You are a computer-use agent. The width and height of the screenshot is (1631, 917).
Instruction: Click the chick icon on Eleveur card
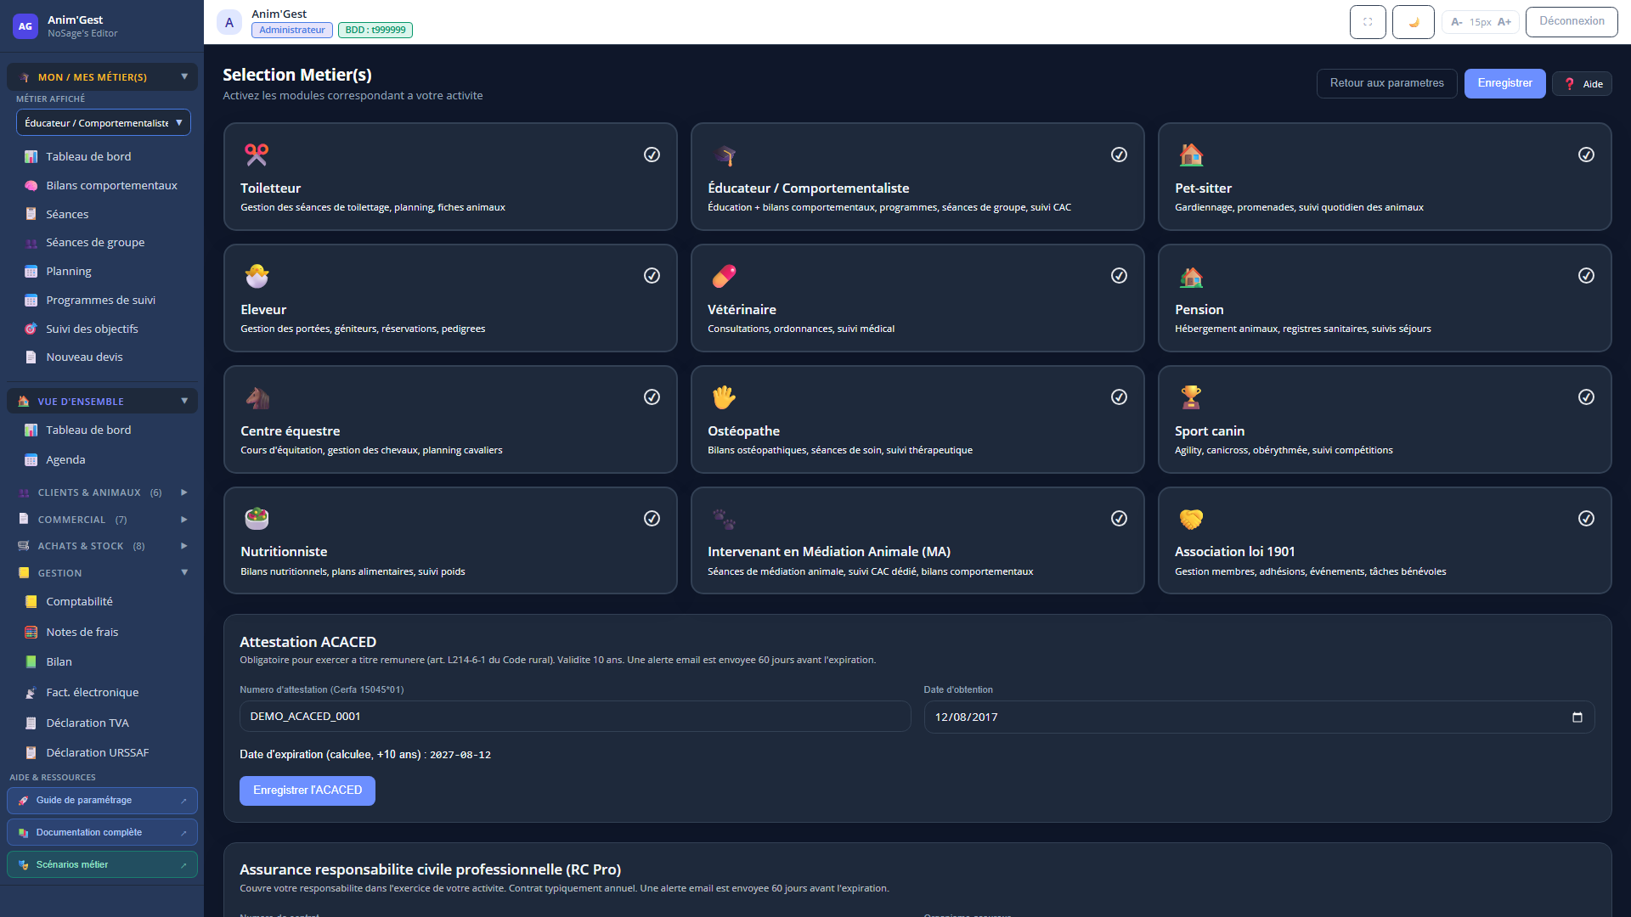tap(257, 276)
